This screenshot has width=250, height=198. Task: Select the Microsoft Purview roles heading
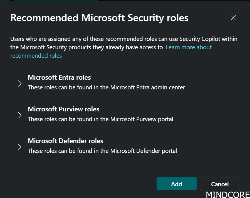click(63, 109)
